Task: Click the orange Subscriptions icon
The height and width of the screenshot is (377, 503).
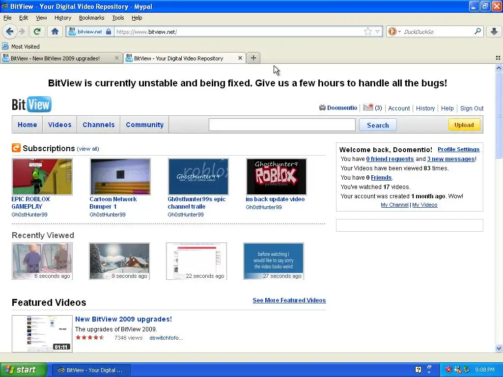Action: [x=16, y=148]
